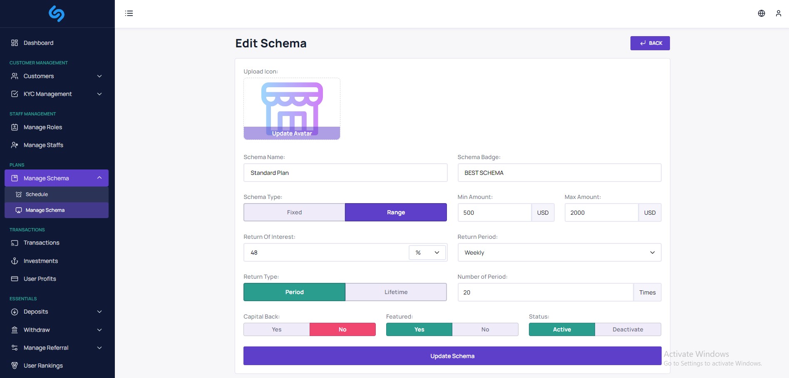This screenshot has height=378, width=789.
Task: Click the BACK button
Action: (x=650, y=43)
